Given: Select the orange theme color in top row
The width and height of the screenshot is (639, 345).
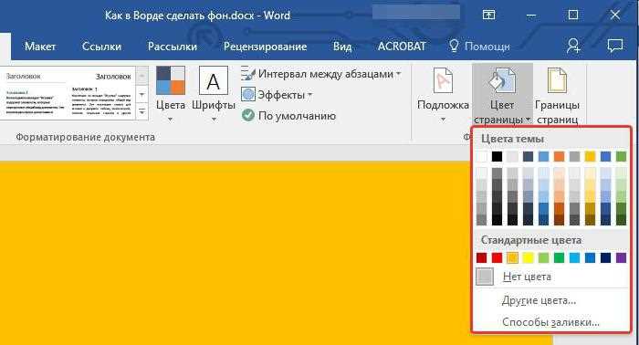Looking at the screenshot, I should coord(559,156).
